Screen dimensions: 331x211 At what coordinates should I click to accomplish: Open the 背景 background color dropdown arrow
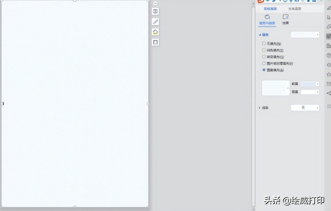318,92
